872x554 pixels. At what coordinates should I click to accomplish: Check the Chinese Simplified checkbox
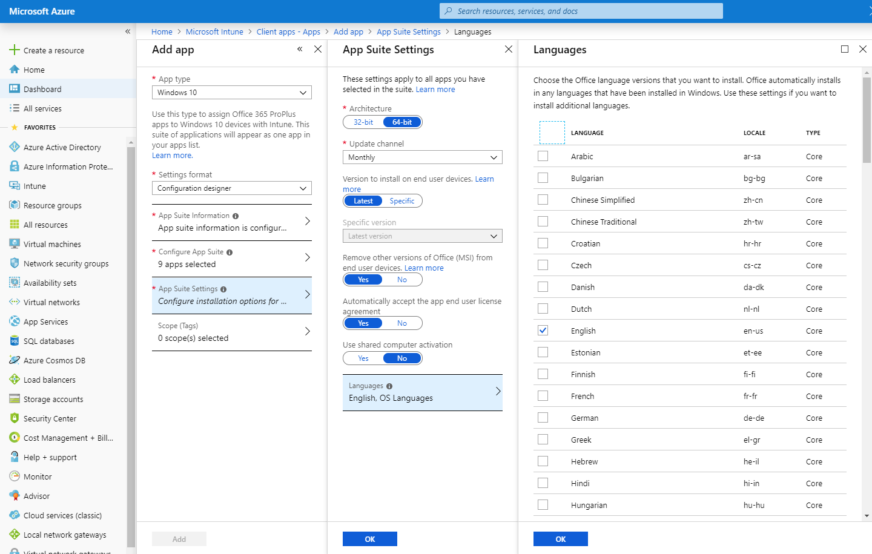[543, 200]
